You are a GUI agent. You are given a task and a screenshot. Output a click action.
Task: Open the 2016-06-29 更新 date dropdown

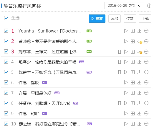(x=124, y=6)
